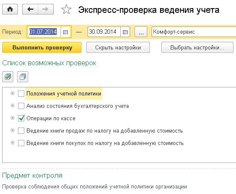Expand Ведение книги продаж tree node

tap(13, 130)
